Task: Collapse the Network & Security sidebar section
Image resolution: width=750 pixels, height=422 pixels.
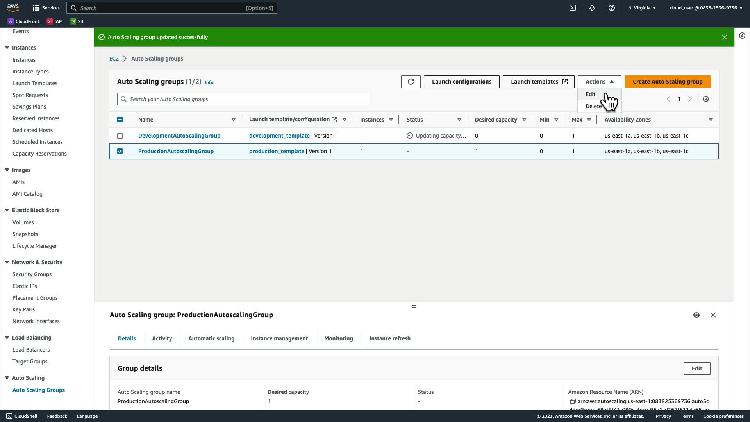Action: coord(7,262)
